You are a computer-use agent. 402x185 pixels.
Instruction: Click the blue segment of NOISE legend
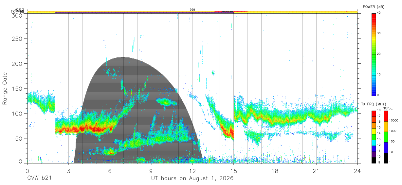385,147
